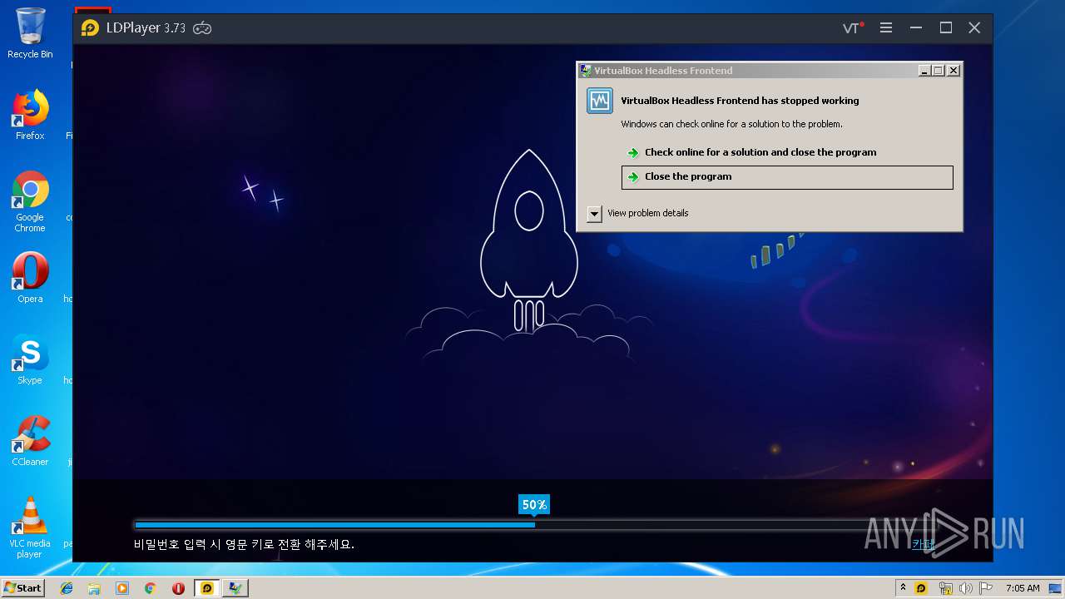Image resolution: width=1065 pixels, height=599 pixels.
Task: Select the Opera desktop shortcut
Action: coord(30,278)
